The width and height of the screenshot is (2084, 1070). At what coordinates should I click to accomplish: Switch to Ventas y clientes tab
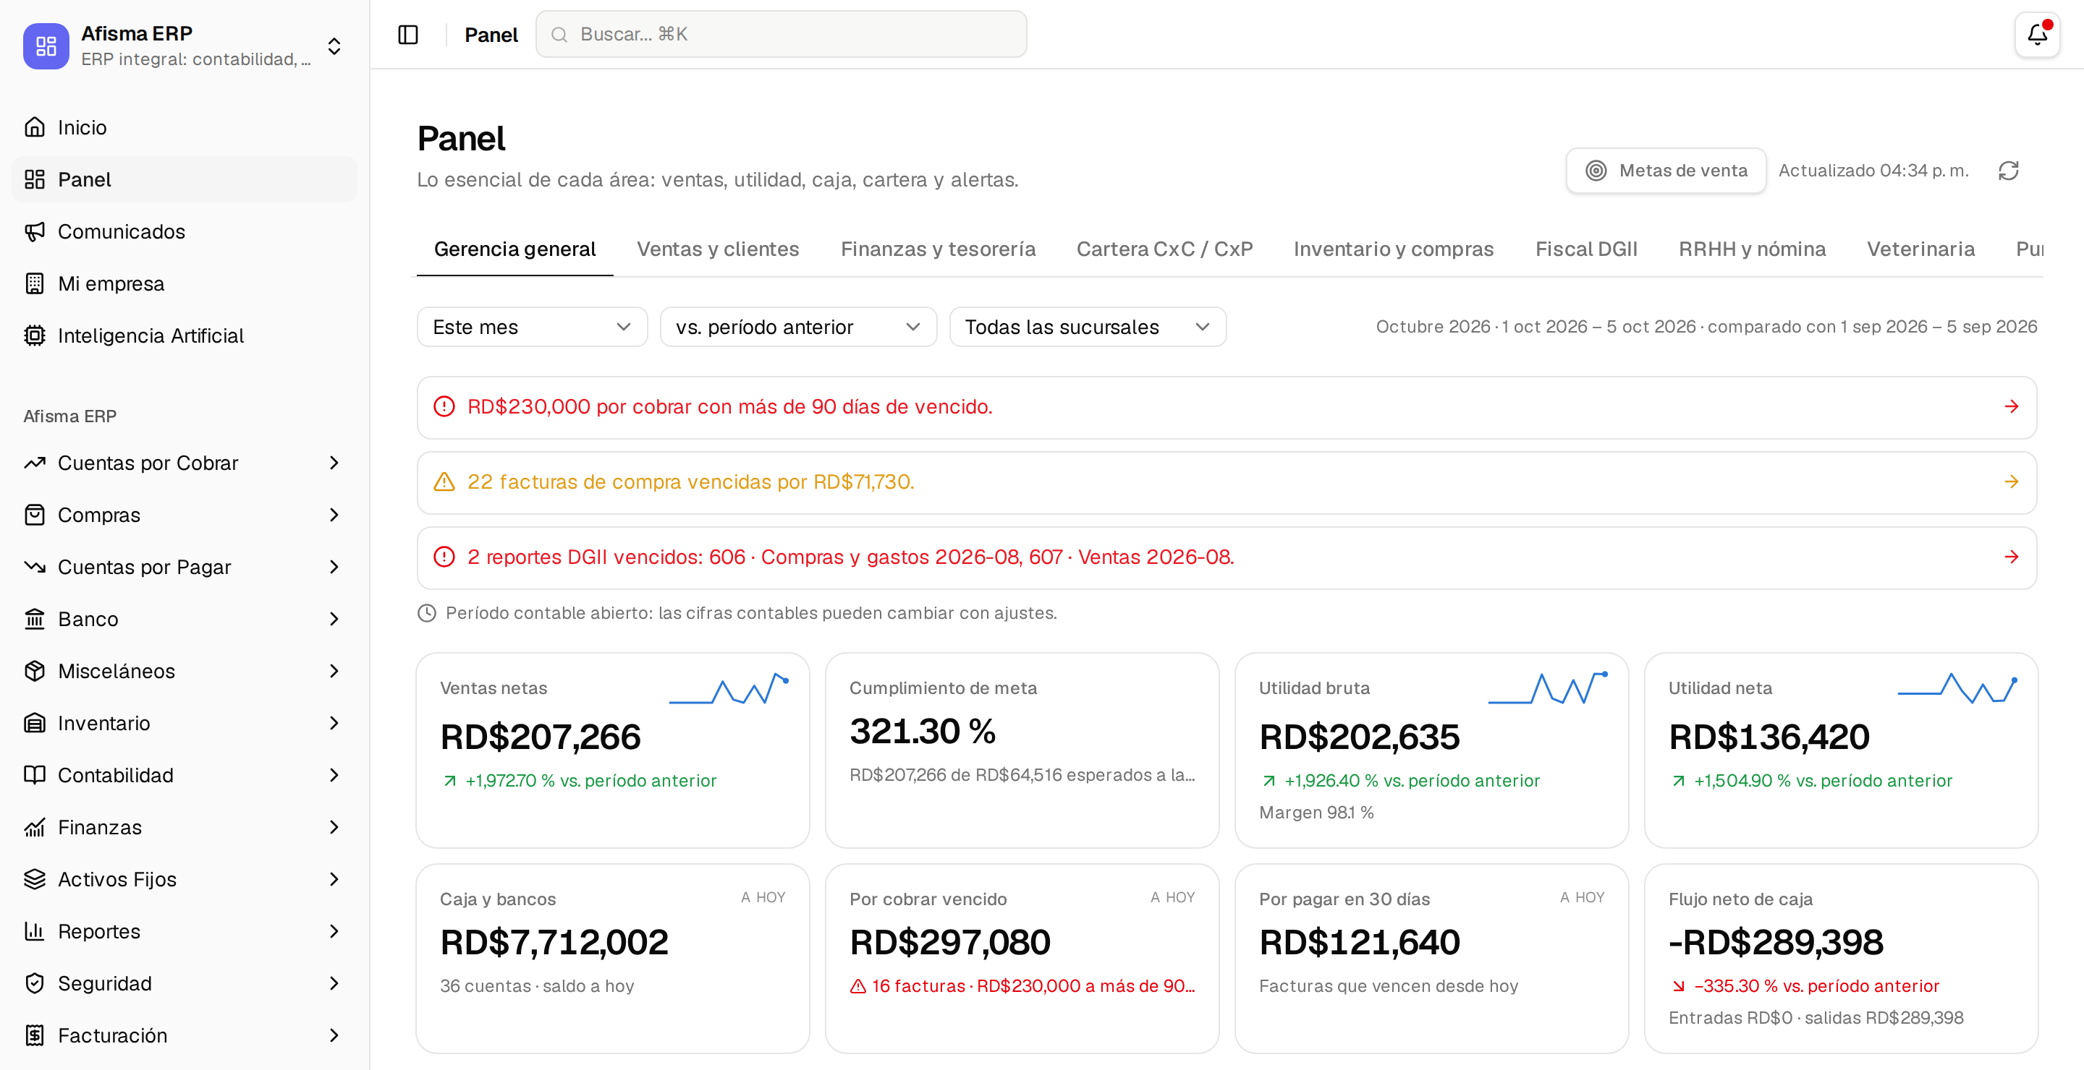click(718, 249)
